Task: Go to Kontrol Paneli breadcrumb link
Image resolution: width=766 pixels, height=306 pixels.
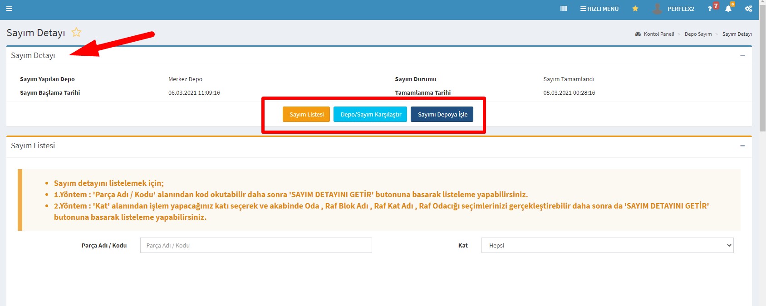Action: point(658,34)
